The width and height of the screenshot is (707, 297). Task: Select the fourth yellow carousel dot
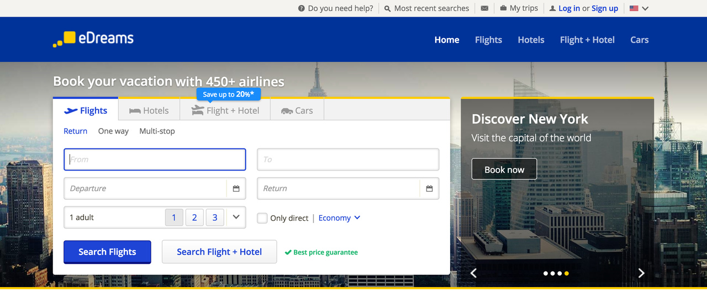coord(567,273)
